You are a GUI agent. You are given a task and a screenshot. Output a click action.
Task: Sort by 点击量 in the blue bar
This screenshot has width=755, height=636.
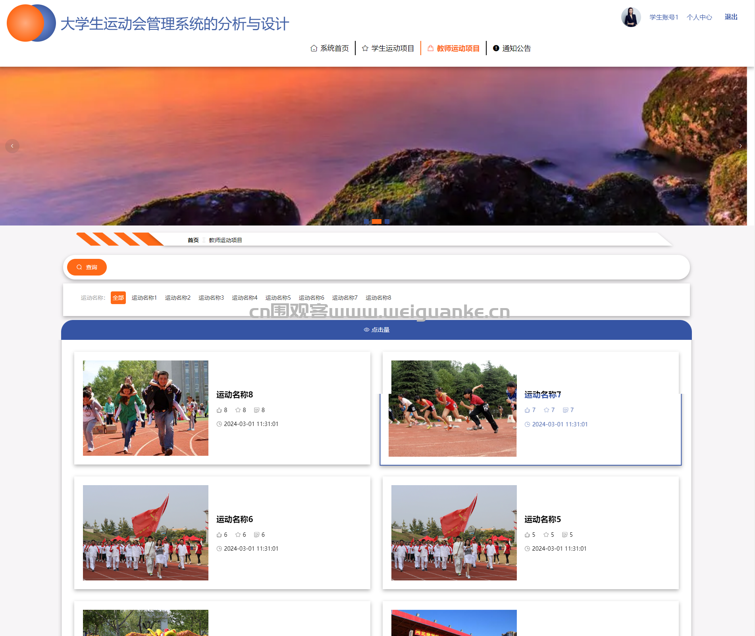coord(376,330)
